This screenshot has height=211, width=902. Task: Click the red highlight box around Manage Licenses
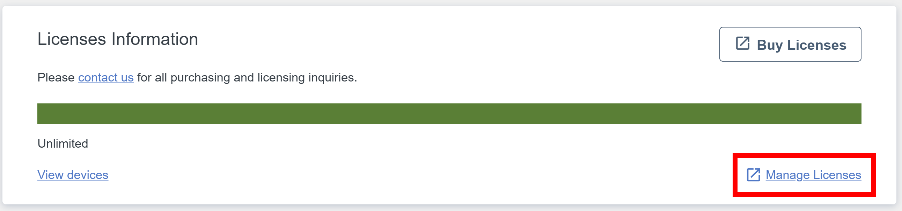click(804, 175)
